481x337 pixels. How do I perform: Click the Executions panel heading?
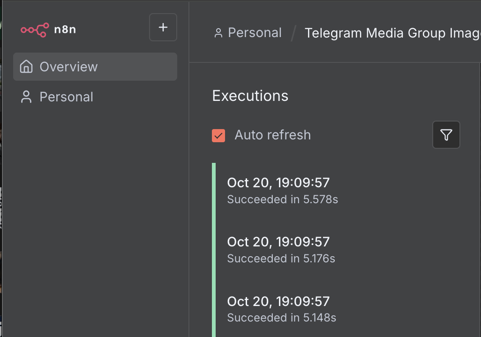click(x=250, y=96)
